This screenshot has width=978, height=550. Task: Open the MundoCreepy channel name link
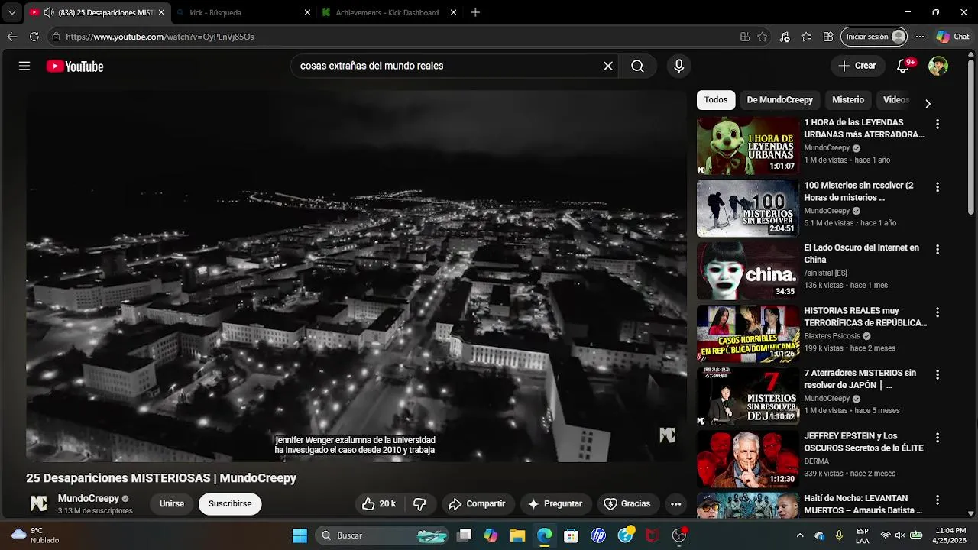pyautogui.click(x=89, y=498)
